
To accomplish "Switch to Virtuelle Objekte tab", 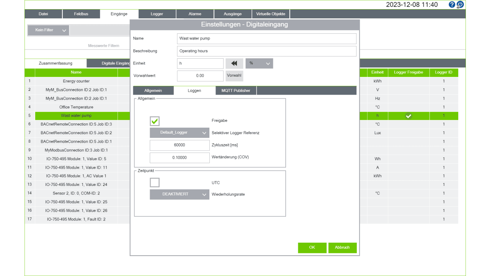I will [271, 14].
